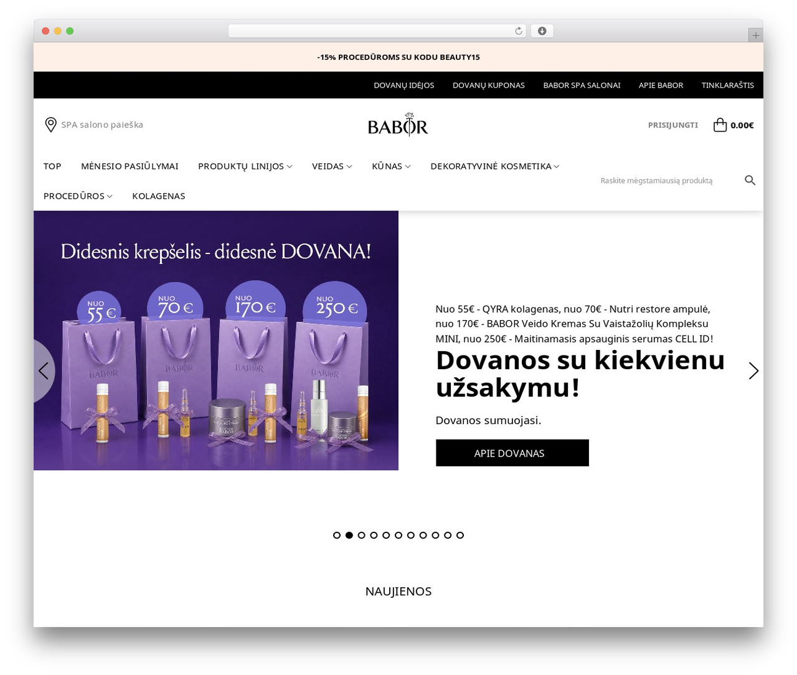Select the sixth carousel dot
This screenshot has height=675, width=797.
(398, 535)
